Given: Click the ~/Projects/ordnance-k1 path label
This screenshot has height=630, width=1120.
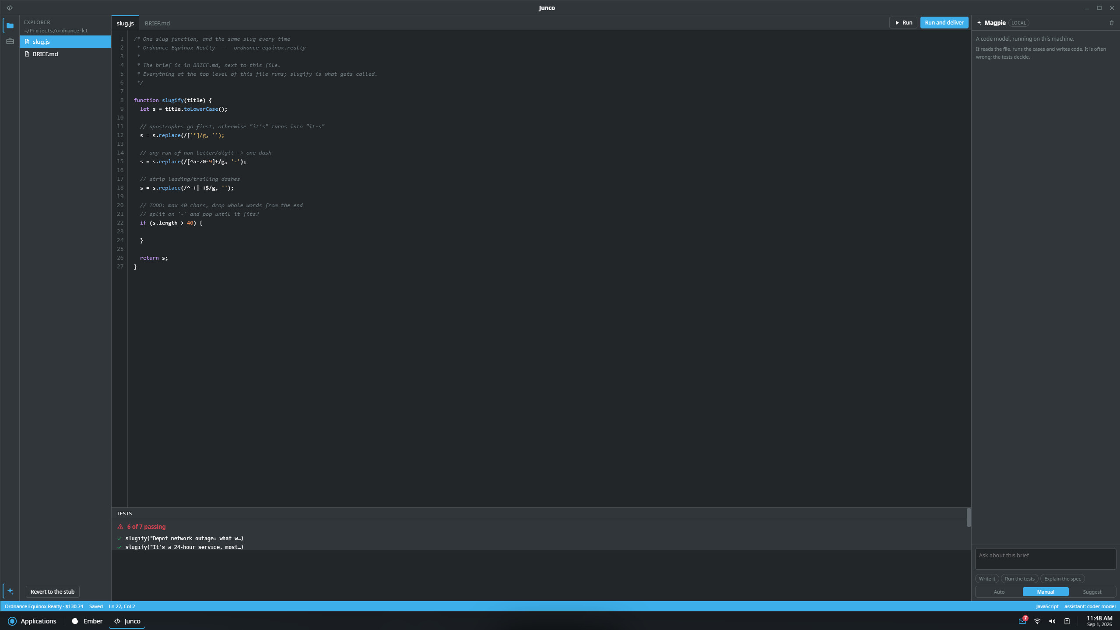Looking at the screenshot, I should click(x=56, y=31).
